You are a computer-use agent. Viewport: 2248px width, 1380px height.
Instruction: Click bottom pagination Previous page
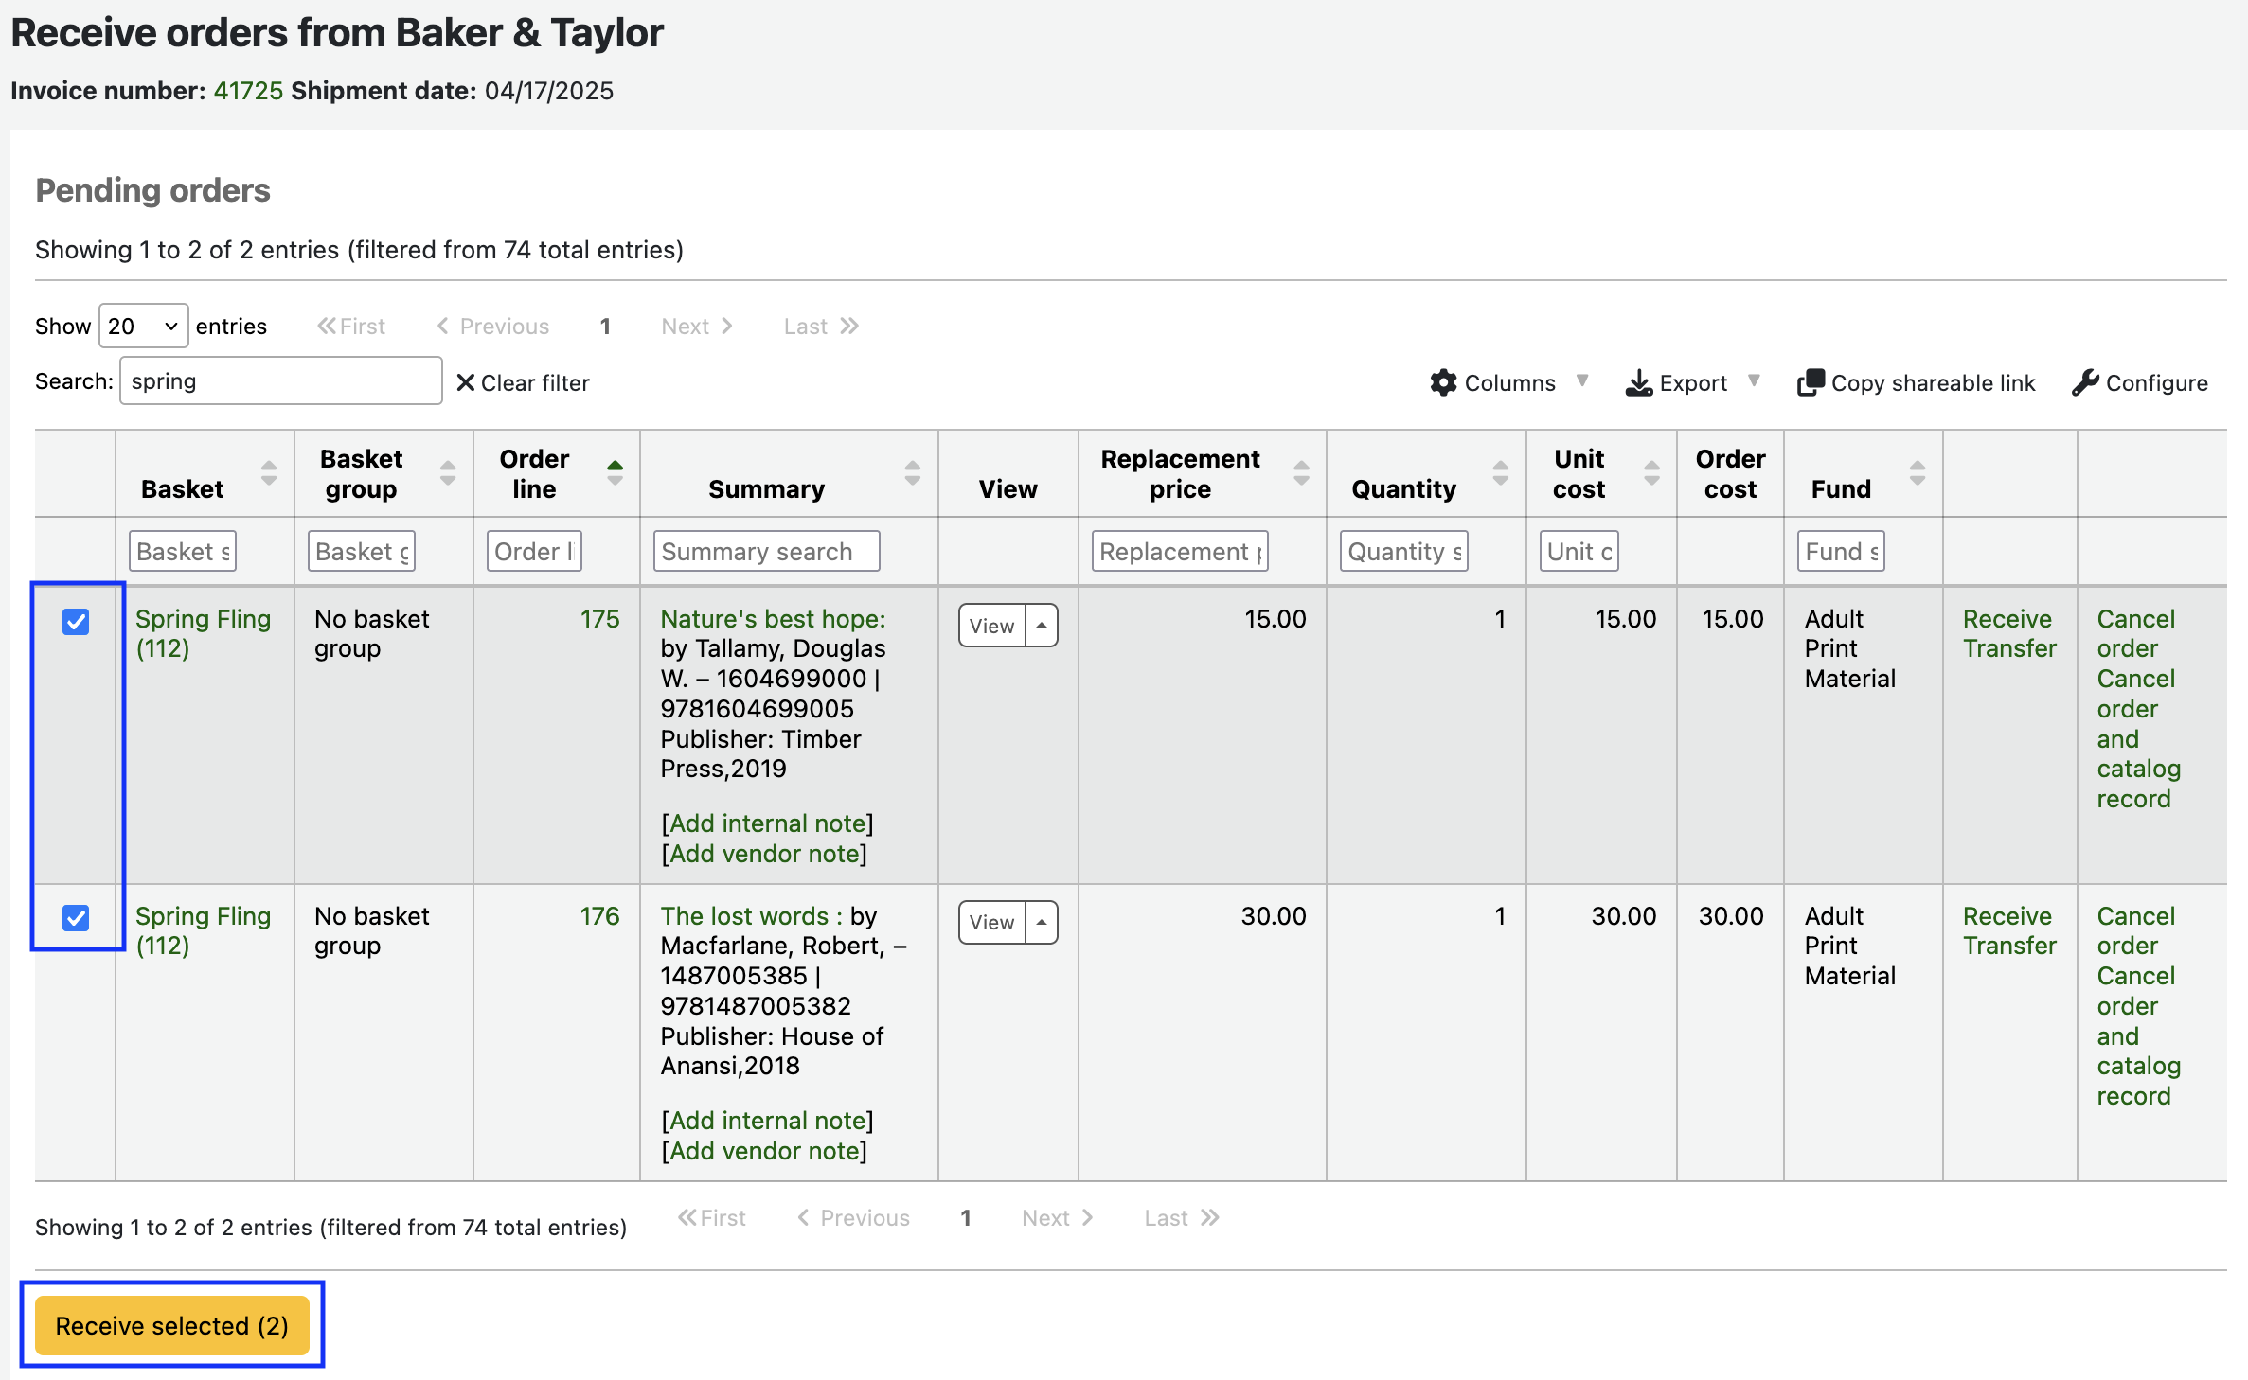854,1218
